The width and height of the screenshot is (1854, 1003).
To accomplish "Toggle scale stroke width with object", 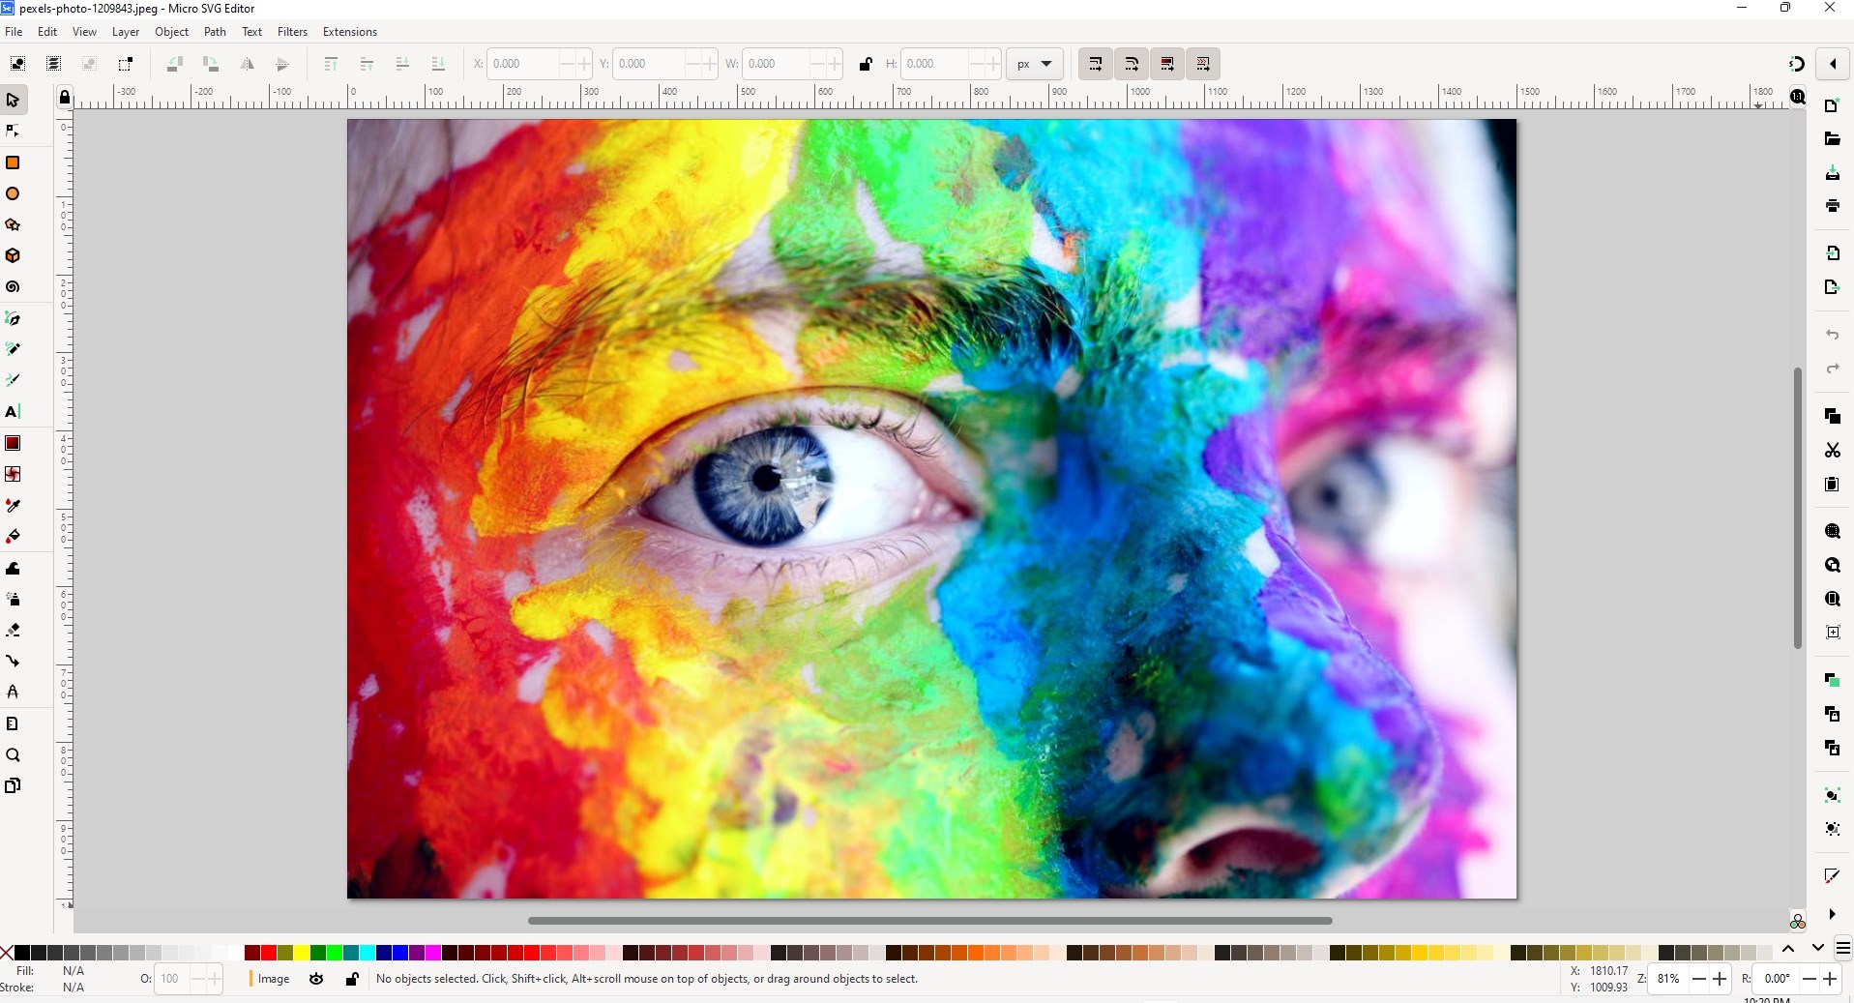I will click(1096, 64).
